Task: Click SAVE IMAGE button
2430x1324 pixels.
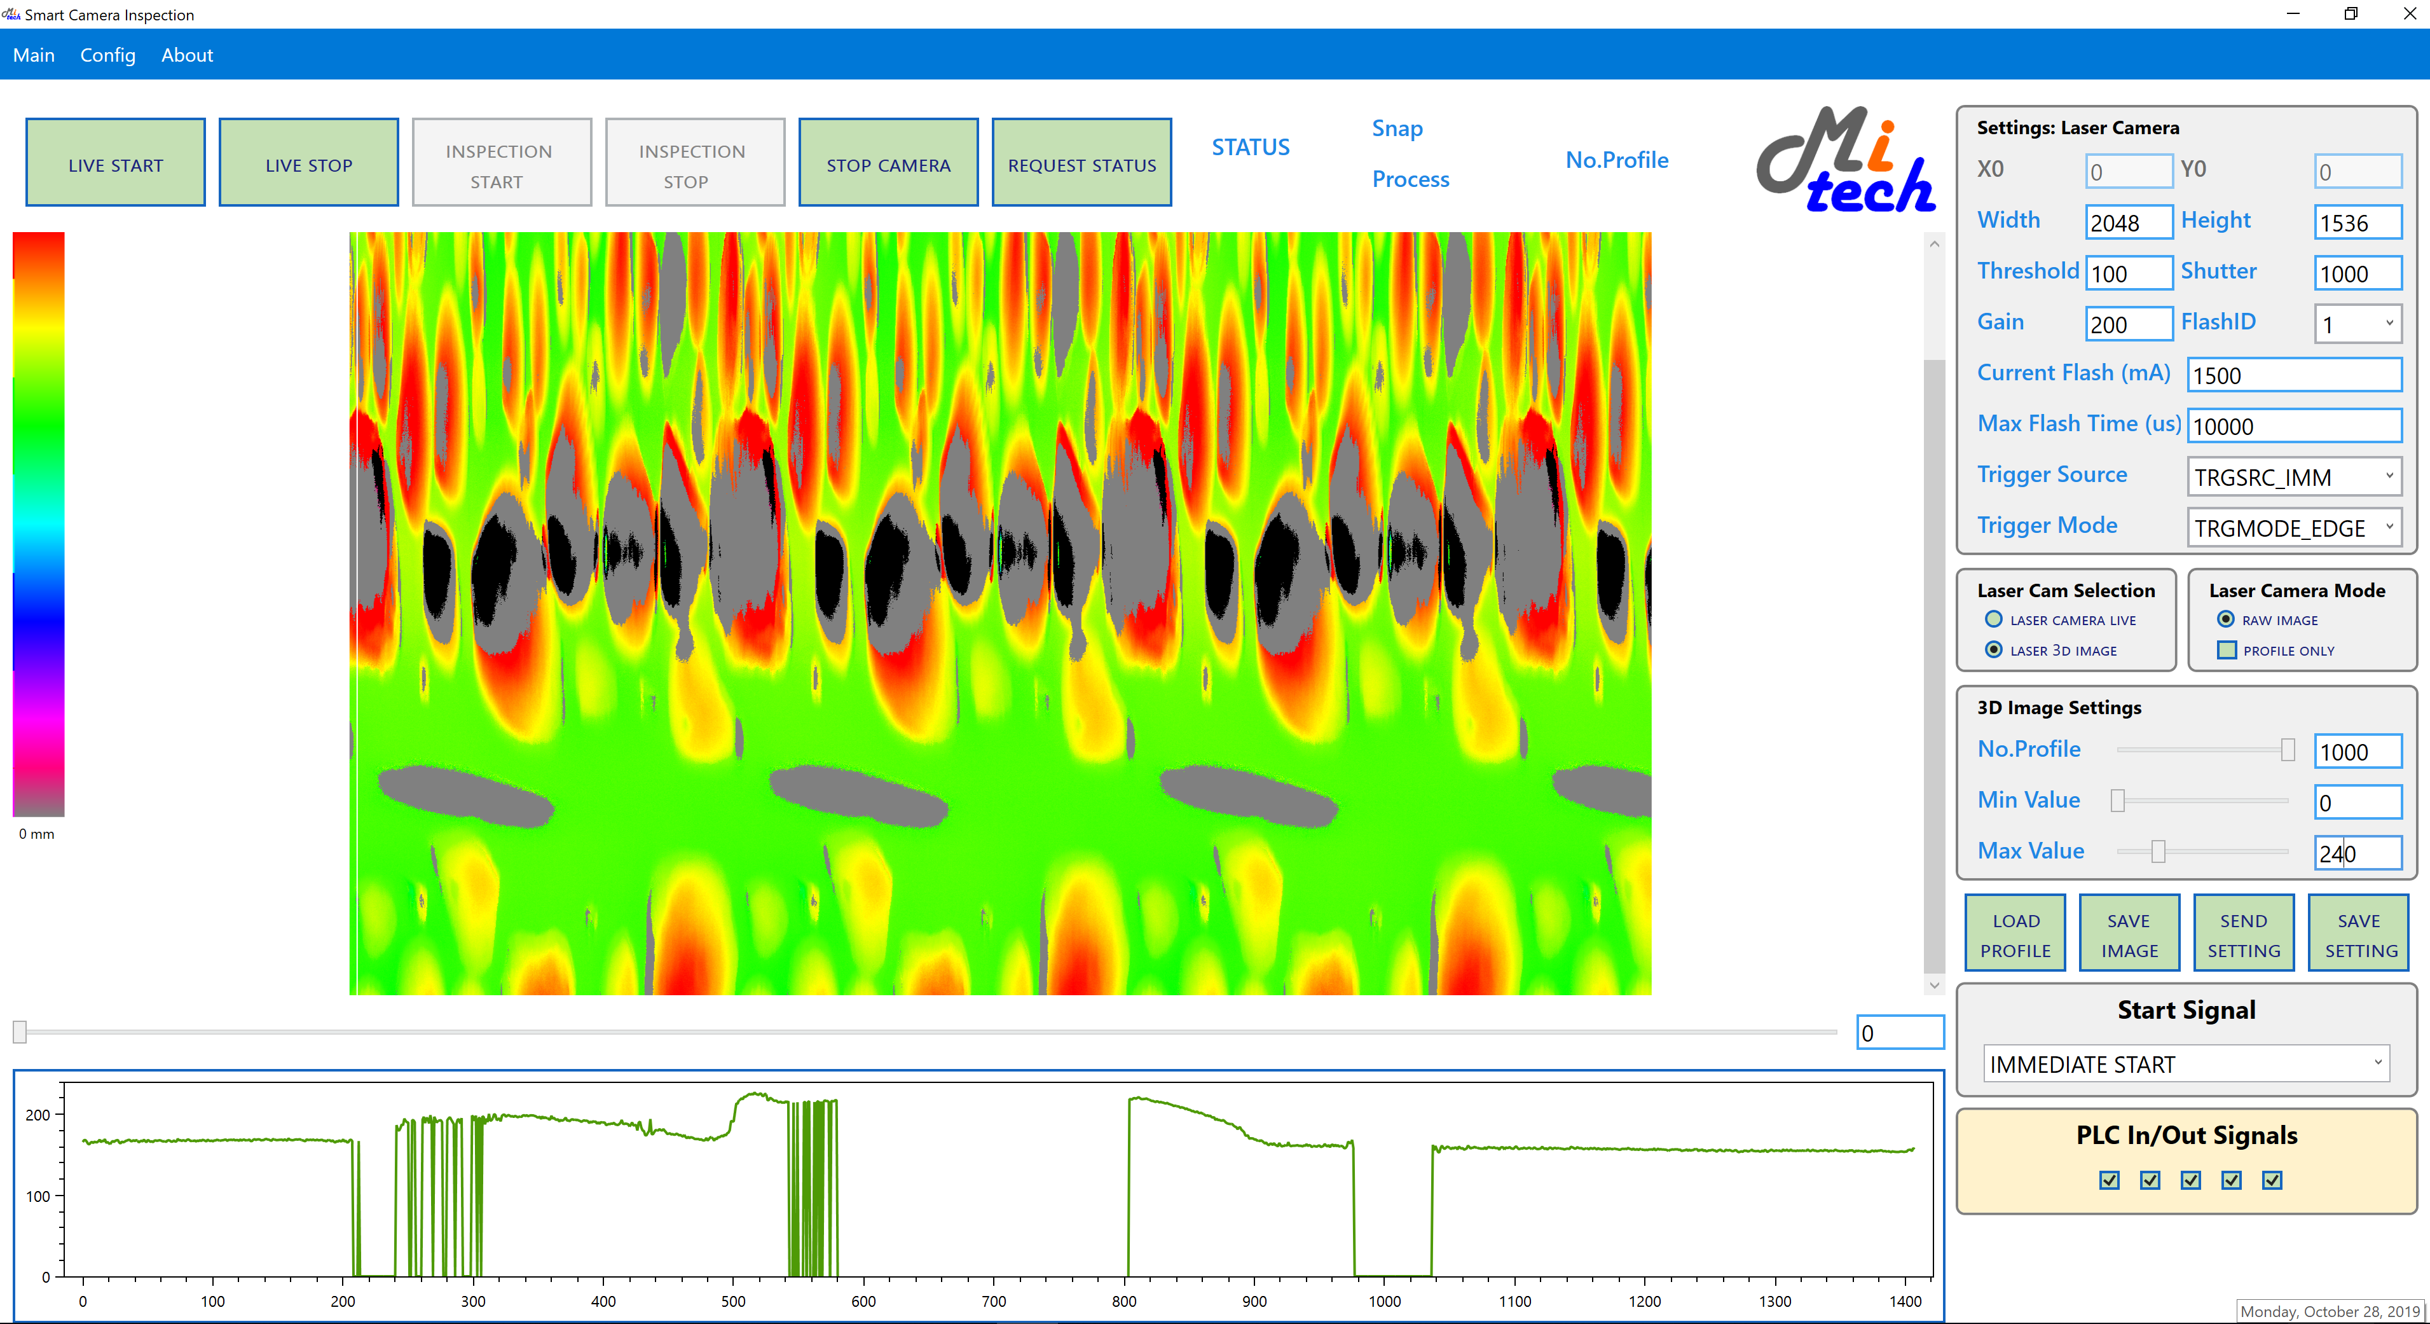Action: pos(2129,932)
